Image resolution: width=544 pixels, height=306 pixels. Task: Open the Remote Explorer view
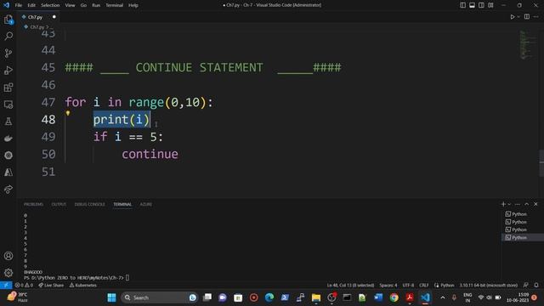(8, 104)
